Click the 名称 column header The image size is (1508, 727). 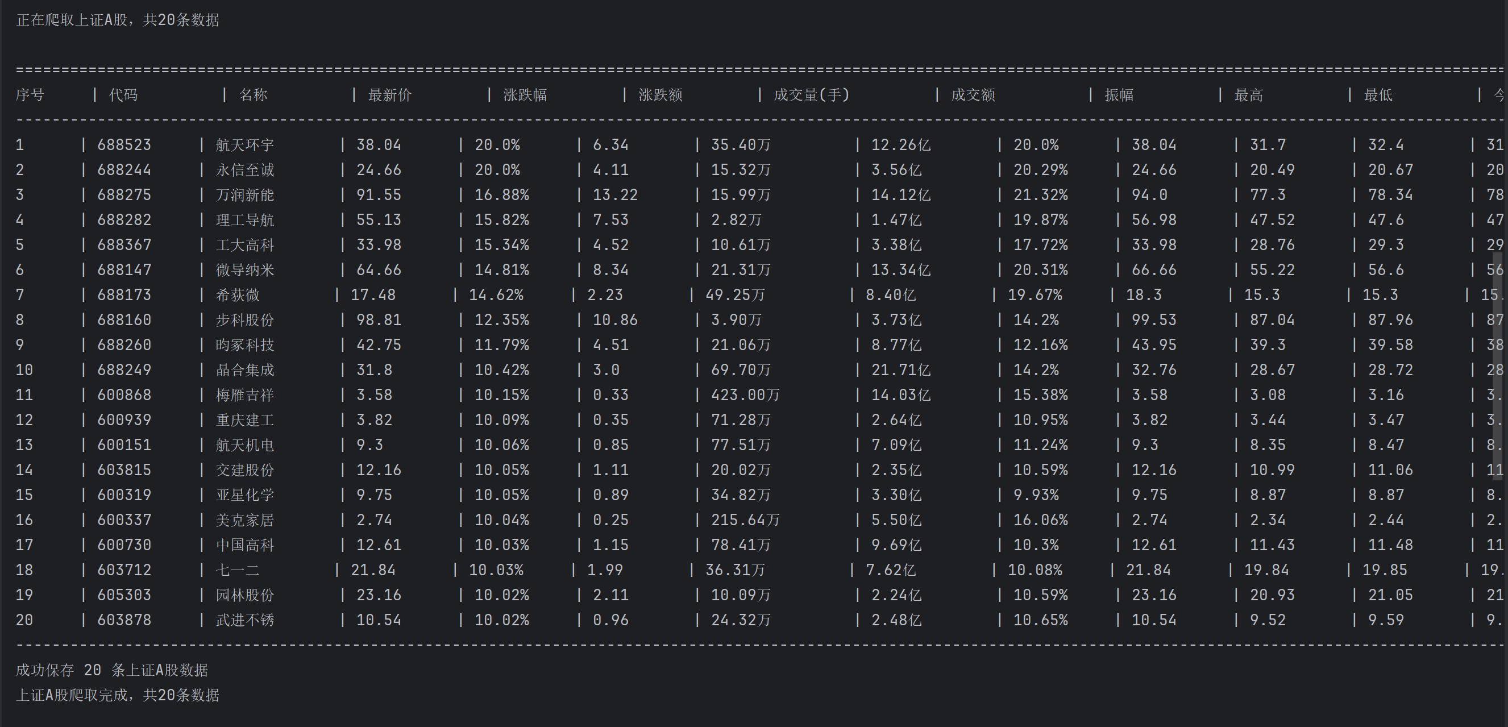pos(253,95)
